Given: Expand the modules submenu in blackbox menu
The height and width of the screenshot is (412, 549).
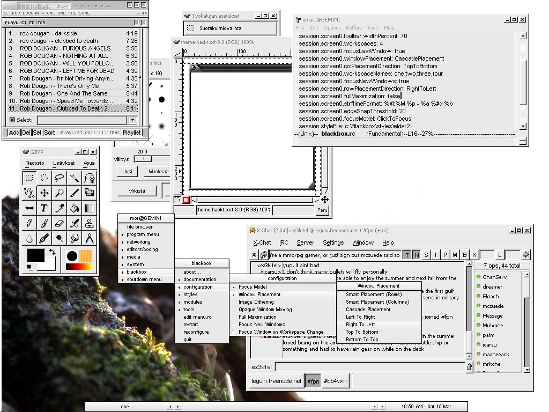Looking at the screenshot, I should pyautogui.click(x=202, y=302).
